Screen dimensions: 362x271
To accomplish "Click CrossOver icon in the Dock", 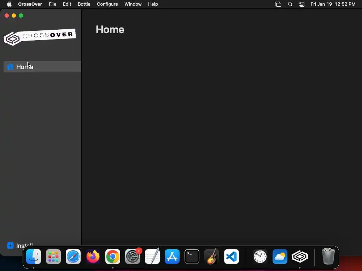I will (300, 257).
